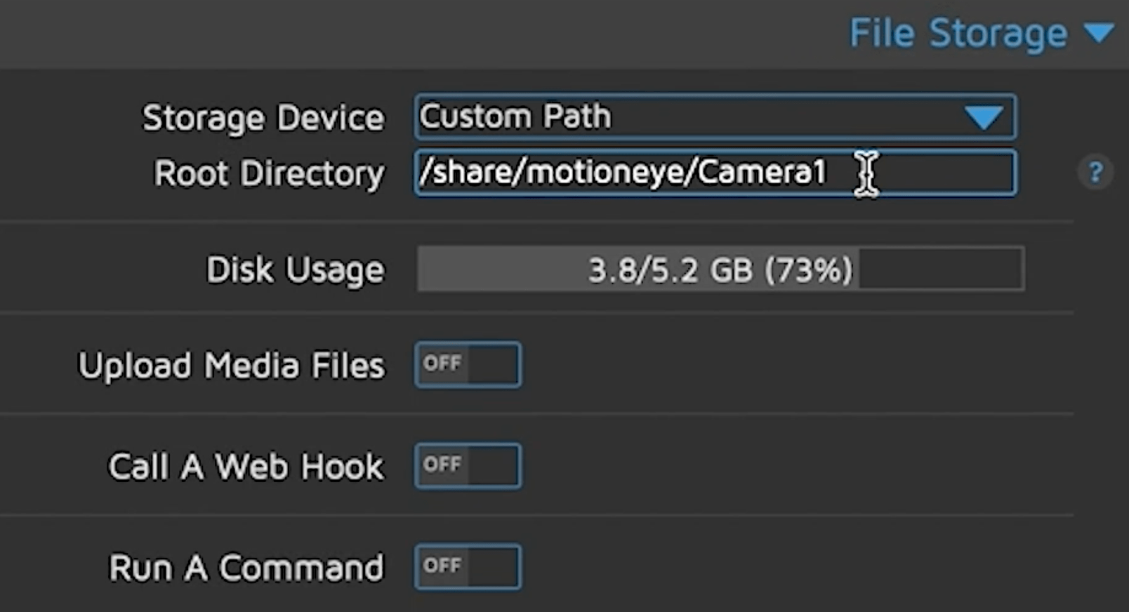1129x612 pixels.
Task: Click the File Storage header label
Action: 956,32
